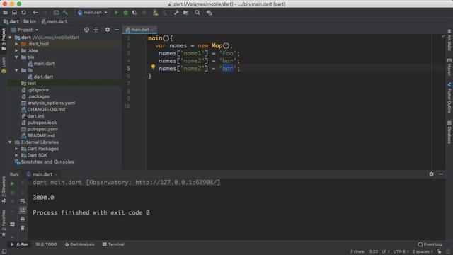Viewport: 453px width, 255px height.
Task: Switch to the Dart Analysis tool window
Action: point(79,244)
